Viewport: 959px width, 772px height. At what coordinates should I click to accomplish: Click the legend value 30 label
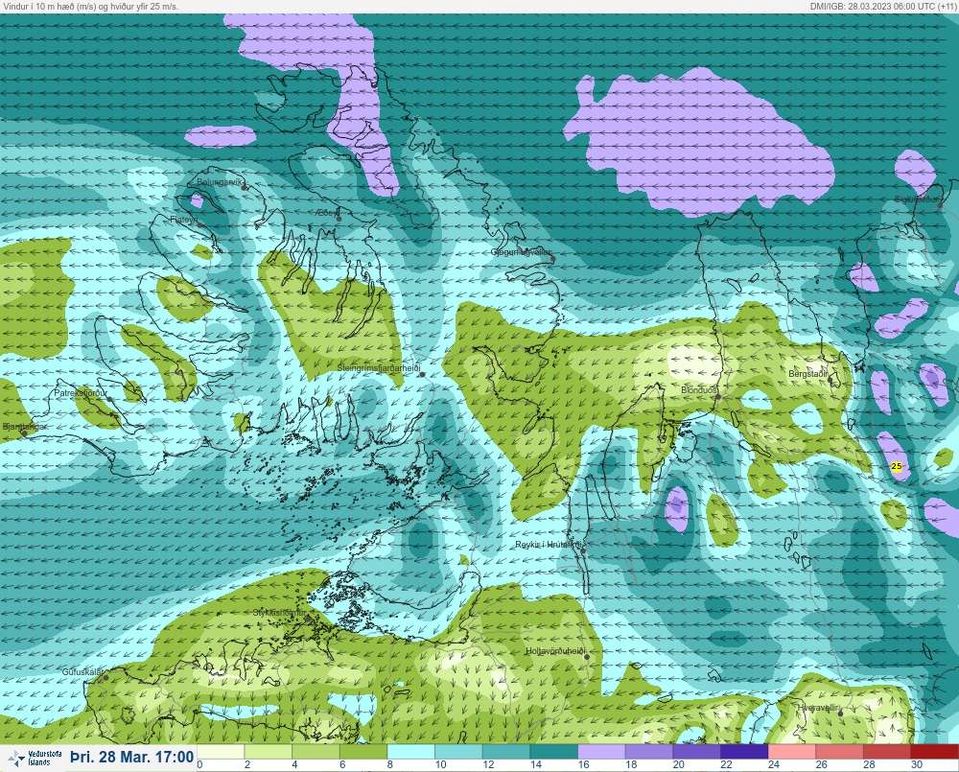pos(916,764)
